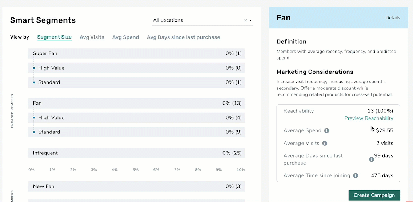Select the Segment Size view tab
Viewport: 413px width, 202px height.
(54, 37)
